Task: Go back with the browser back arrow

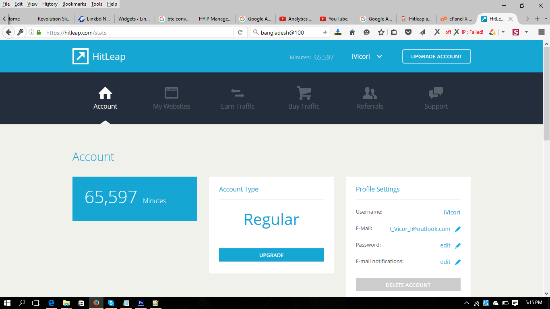Action: (8, 32)
